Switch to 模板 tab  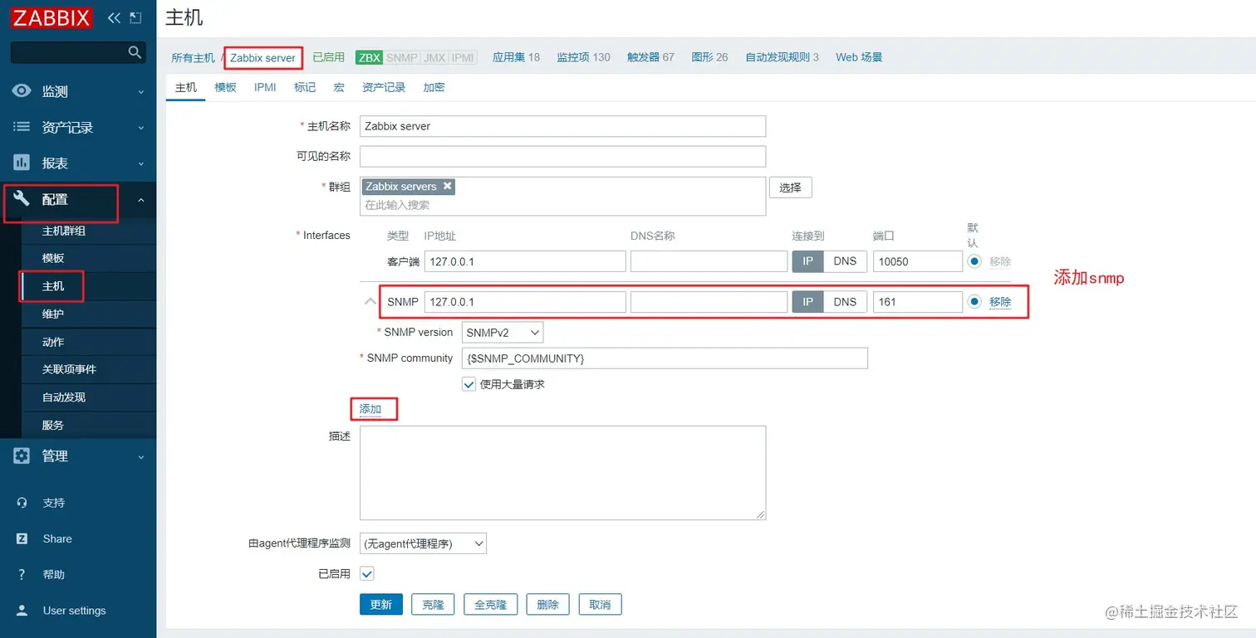point(225,87)
